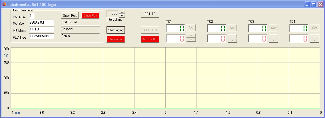Click the Open Port button
Screen dimensions: 325x118
tap(70, 16)
